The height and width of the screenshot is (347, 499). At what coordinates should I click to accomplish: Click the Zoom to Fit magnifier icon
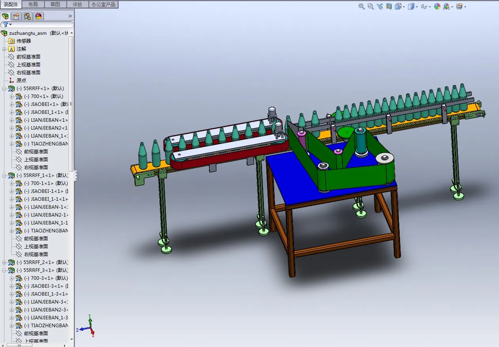(361, 6)
